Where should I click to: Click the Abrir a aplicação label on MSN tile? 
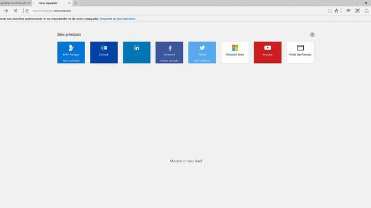71,61
